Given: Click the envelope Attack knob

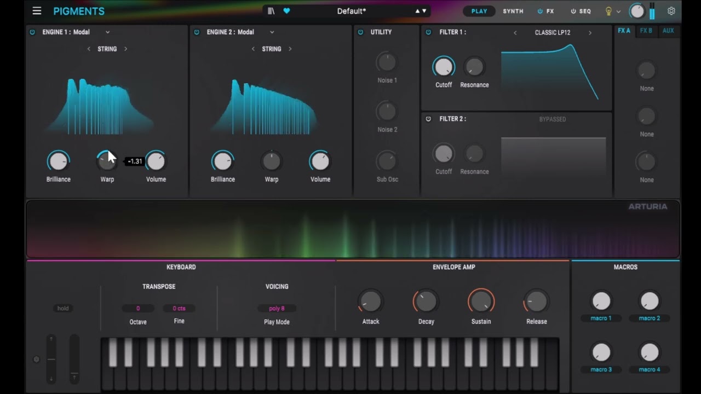Looking at the screenshot, I should (371, 302).
